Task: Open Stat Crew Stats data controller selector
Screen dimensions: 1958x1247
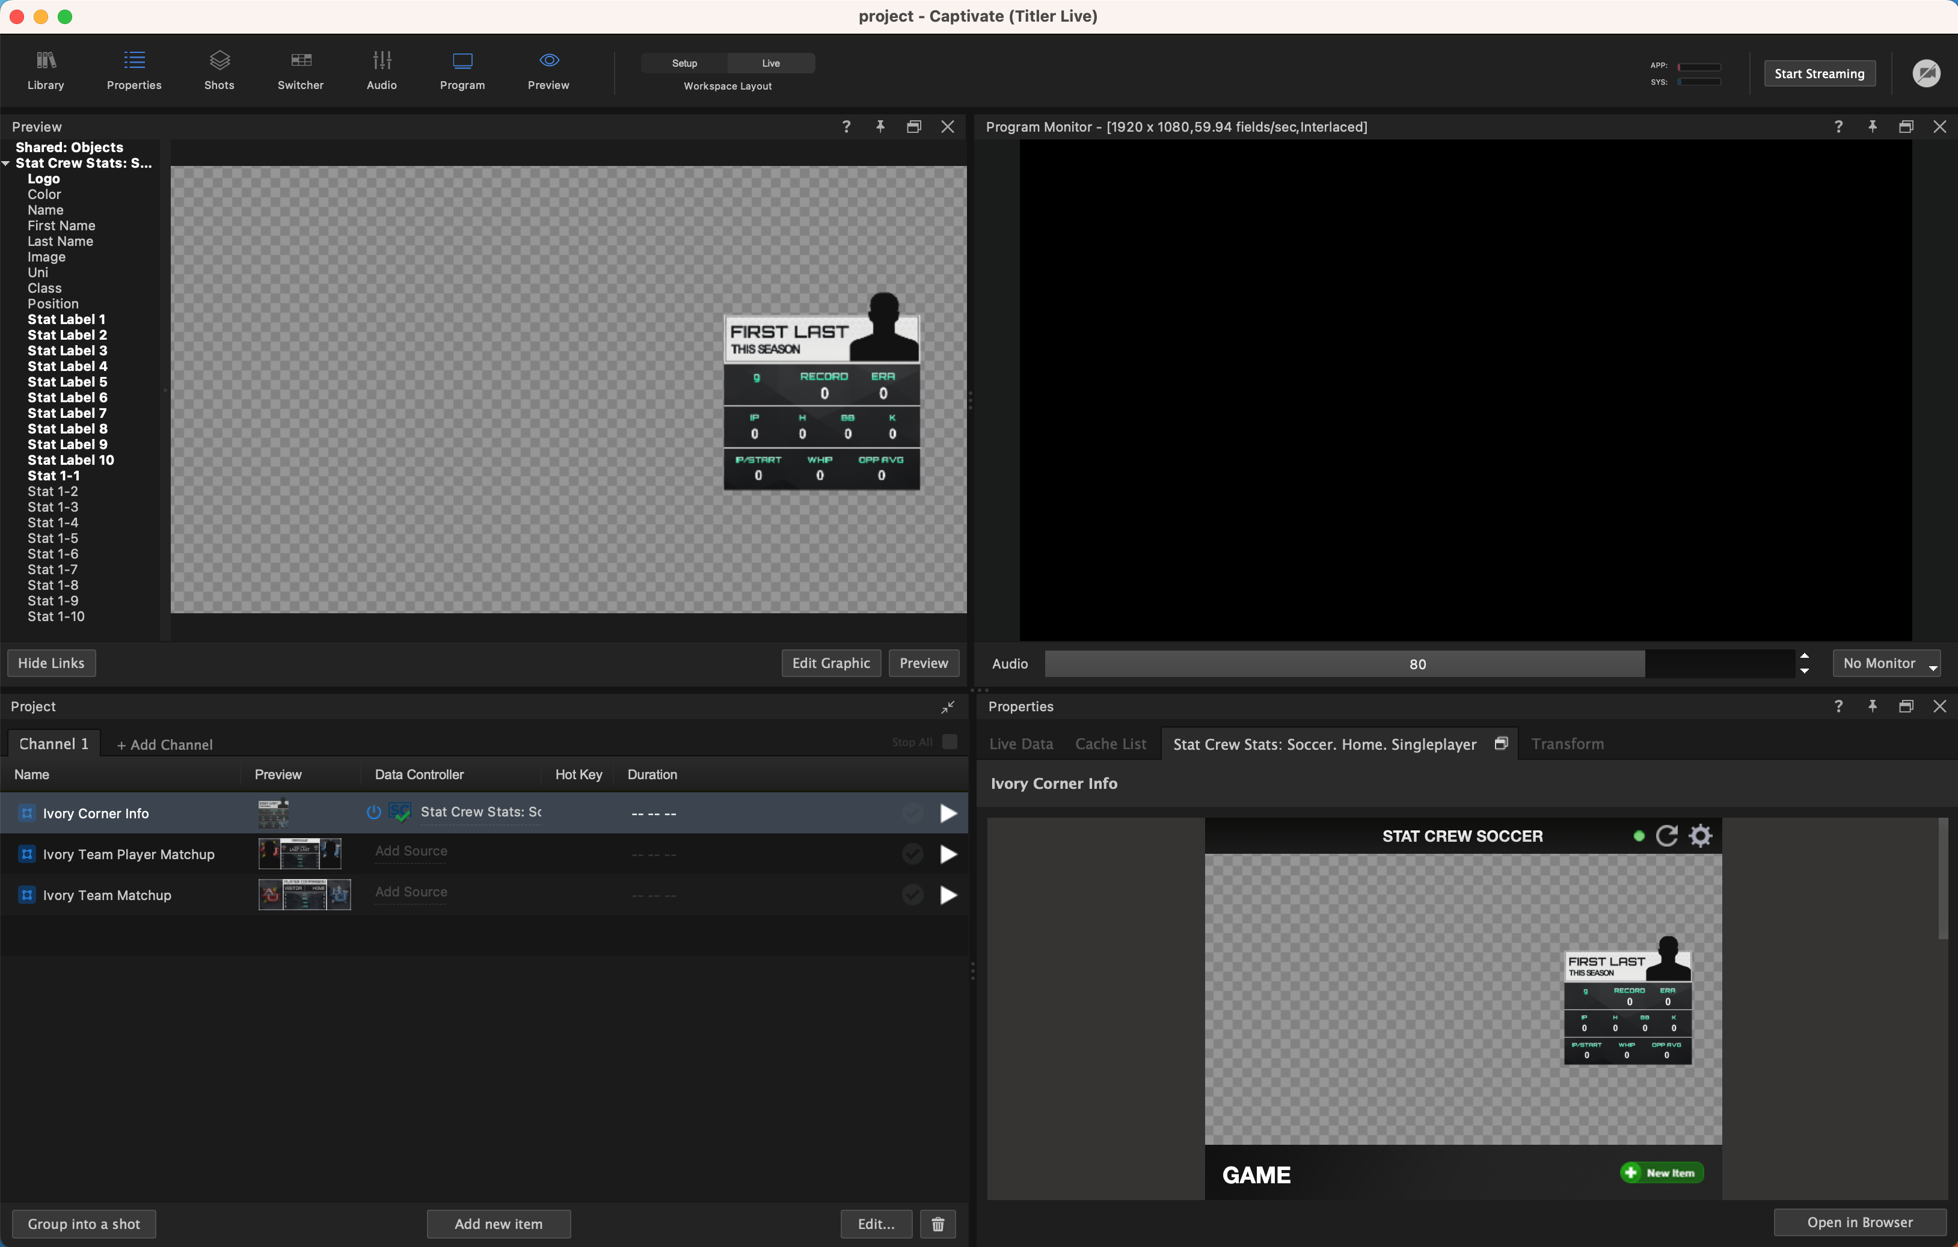Action: [x=480, y=812]
